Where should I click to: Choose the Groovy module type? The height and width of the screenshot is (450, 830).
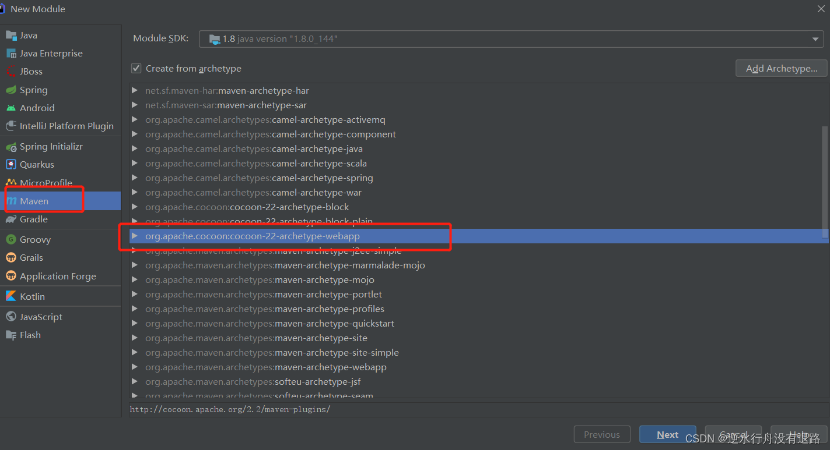tap(60, 239)
